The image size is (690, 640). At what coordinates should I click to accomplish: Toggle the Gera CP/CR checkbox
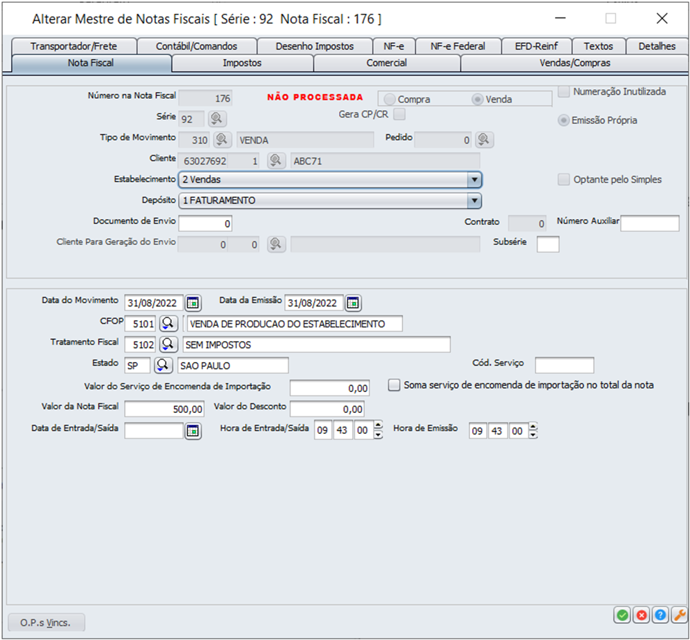tap(400, 114)
